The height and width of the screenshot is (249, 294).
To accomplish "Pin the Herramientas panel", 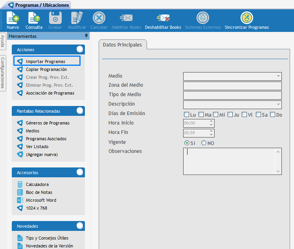I will (86, 36).
